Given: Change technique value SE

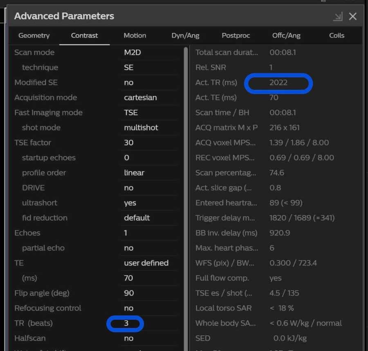Looking at the screenshot, I should pyautogui.click(x=149, y=68).
